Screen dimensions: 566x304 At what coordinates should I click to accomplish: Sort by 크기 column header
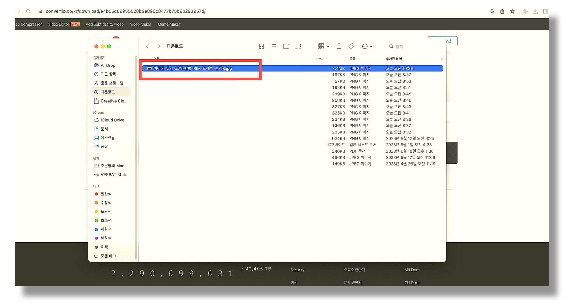321,59
